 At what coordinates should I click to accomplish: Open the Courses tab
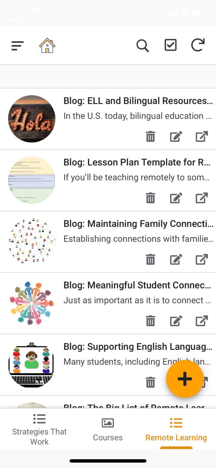click(108, 429)
